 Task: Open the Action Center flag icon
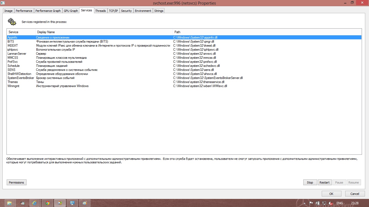[311, 203]
